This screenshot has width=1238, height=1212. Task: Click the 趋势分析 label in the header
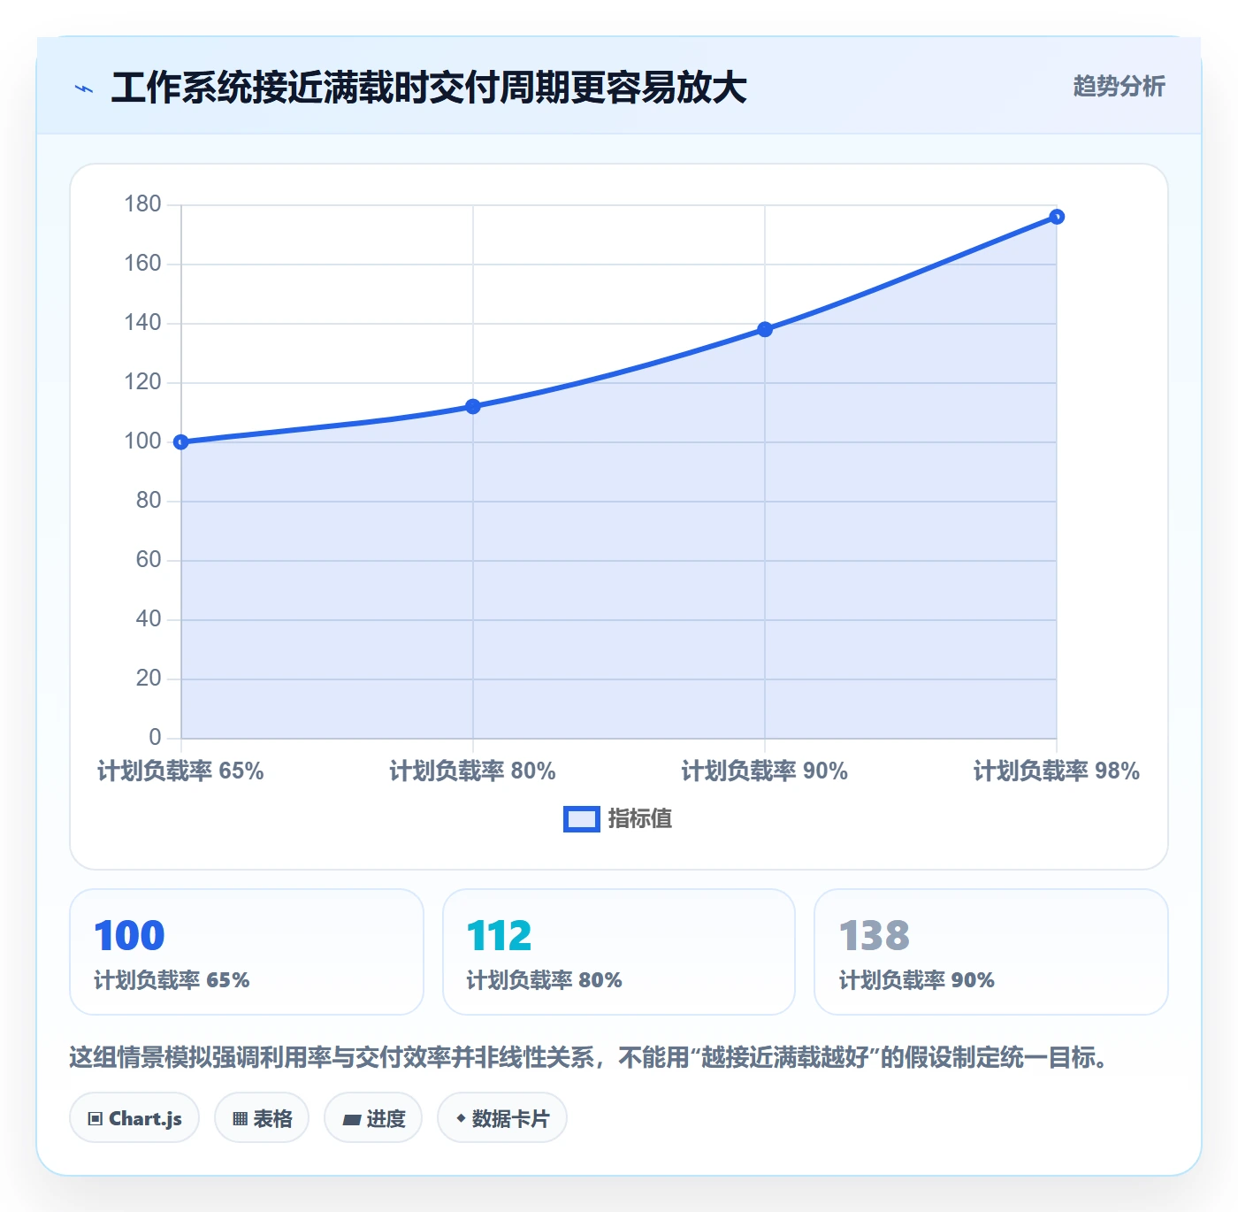tap(1119, 86)
